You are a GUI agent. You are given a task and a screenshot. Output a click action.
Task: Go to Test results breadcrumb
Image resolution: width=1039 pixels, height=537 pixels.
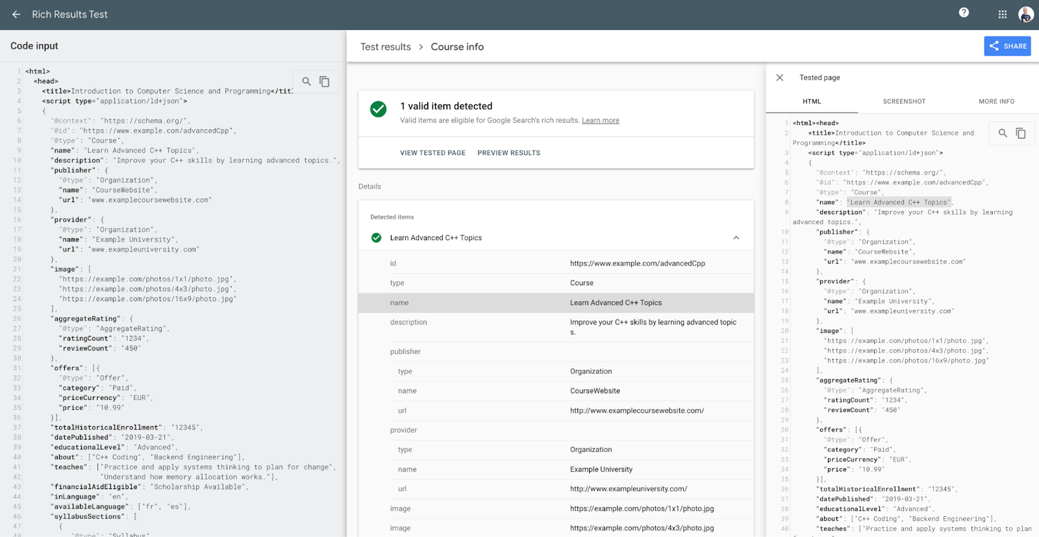386,47
